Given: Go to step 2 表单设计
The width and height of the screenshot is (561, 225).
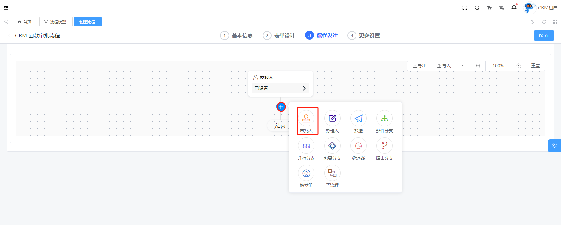Looking at the screenshot, I should (x=279, y=35).
